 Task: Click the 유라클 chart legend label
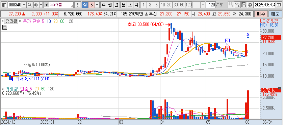point(11,22)
